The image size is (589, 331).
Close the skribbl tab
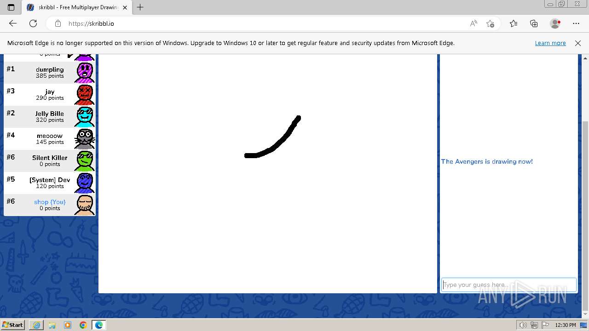click(x=125, y=7)
